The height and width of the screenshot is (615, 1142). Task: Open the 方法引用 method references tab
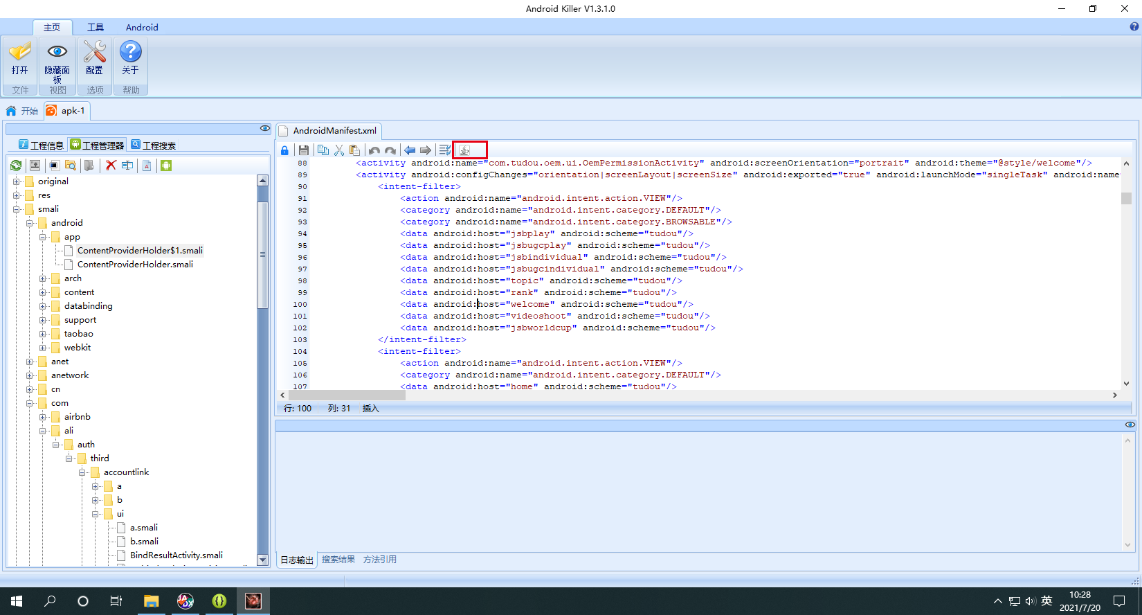pyautogui.click(x=380, y=560)
